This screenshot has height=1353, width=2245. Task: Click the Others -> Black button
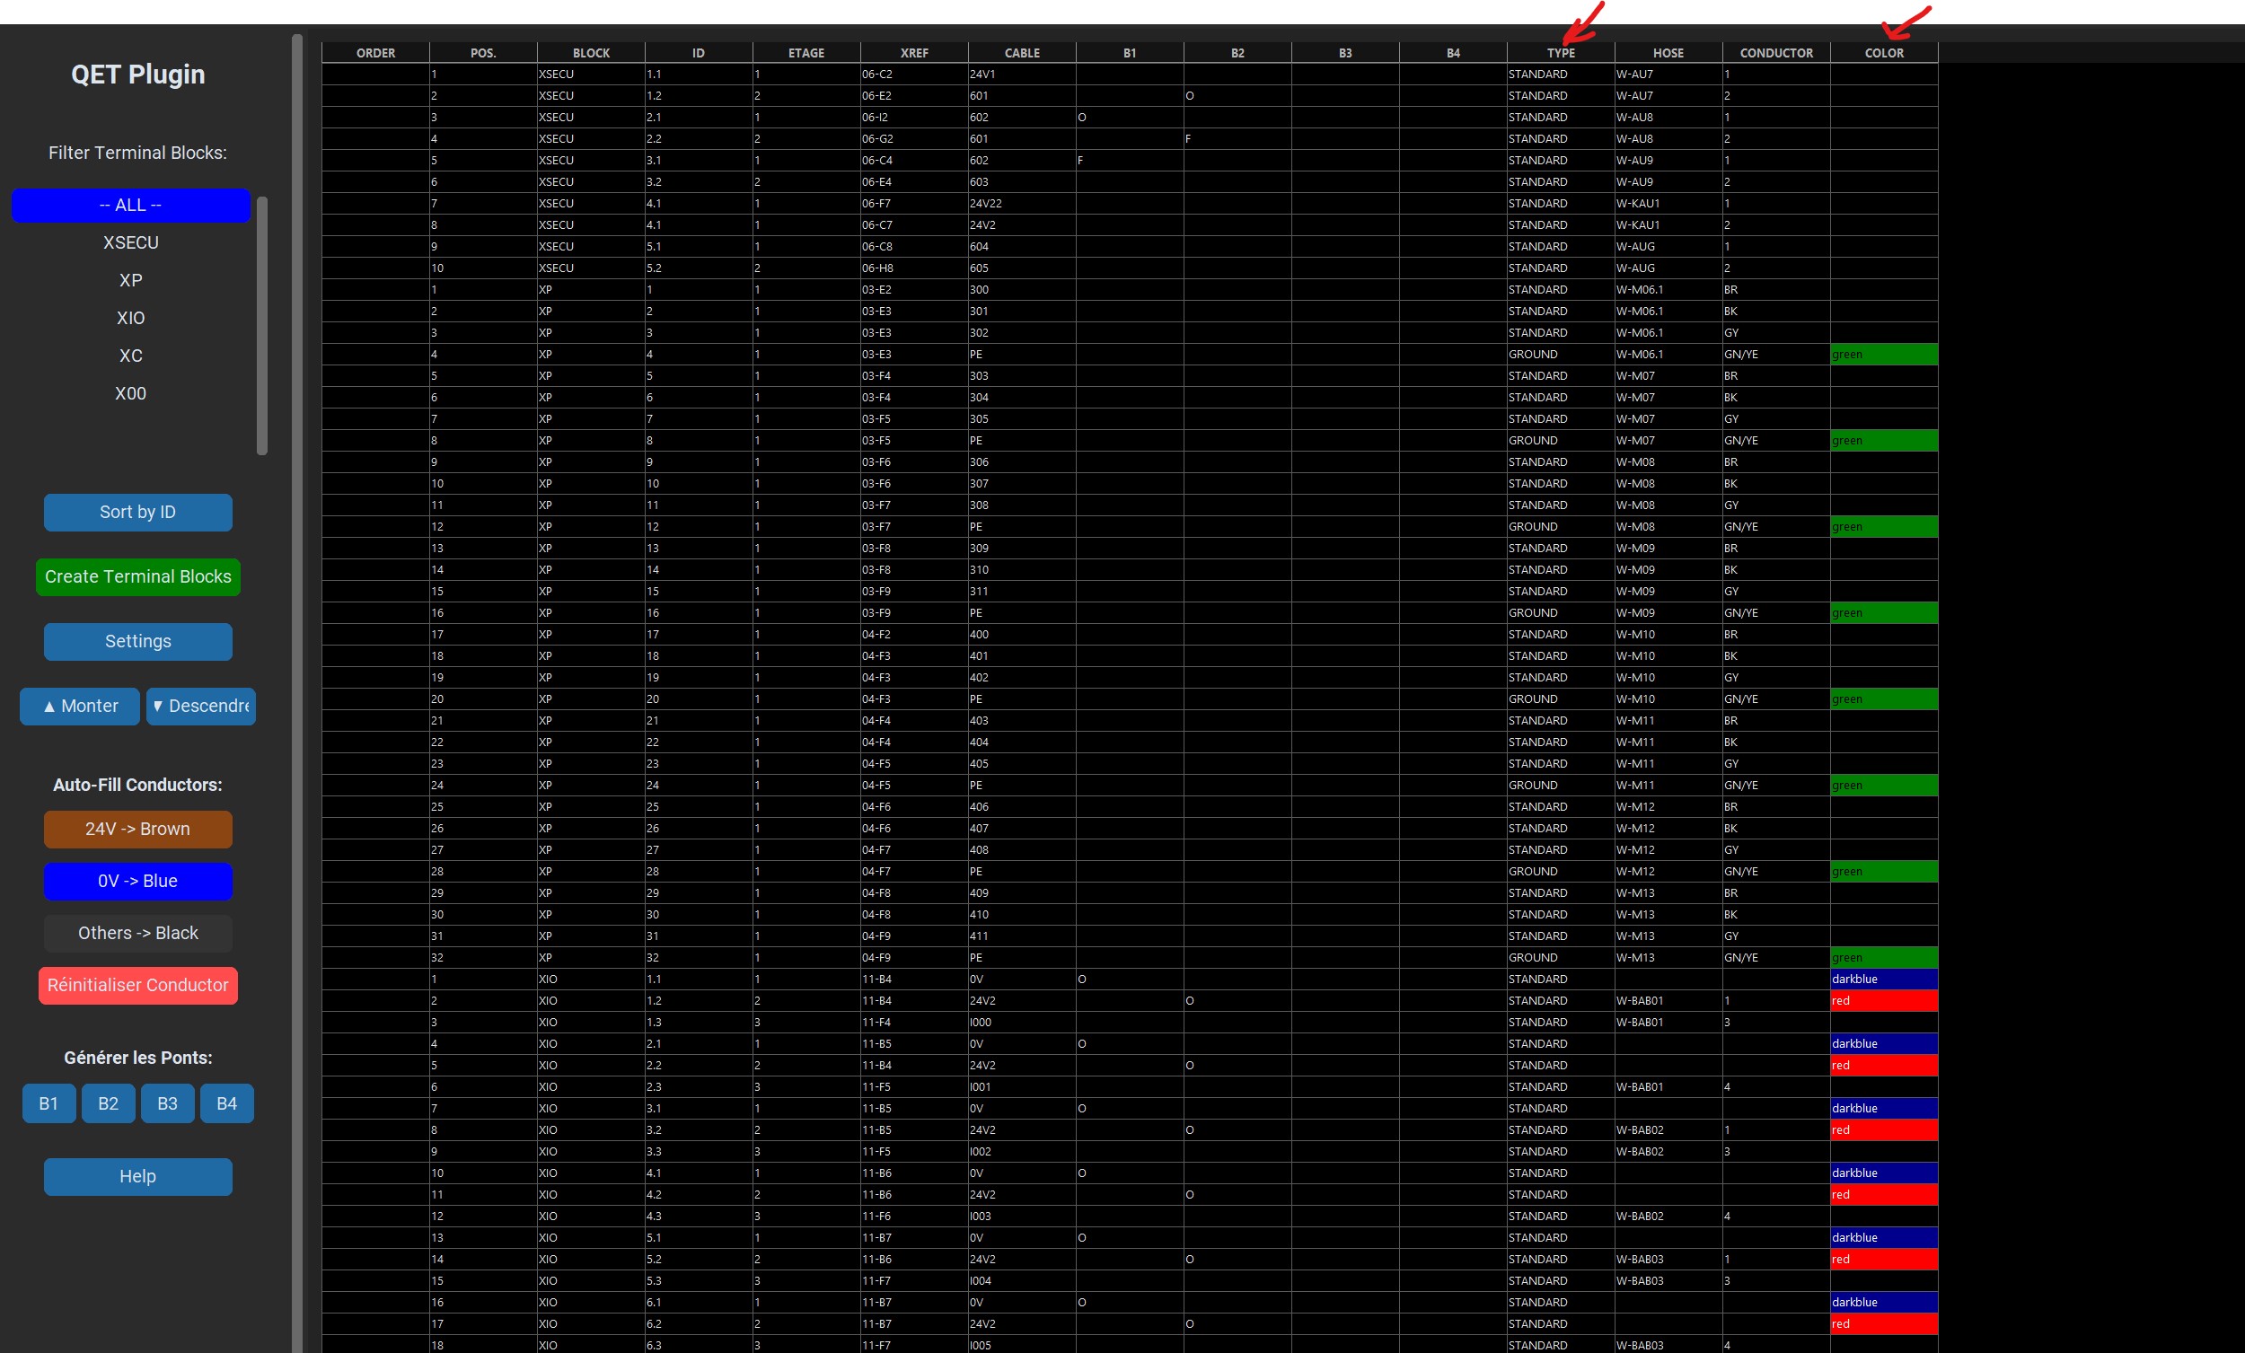coord(137,933)
